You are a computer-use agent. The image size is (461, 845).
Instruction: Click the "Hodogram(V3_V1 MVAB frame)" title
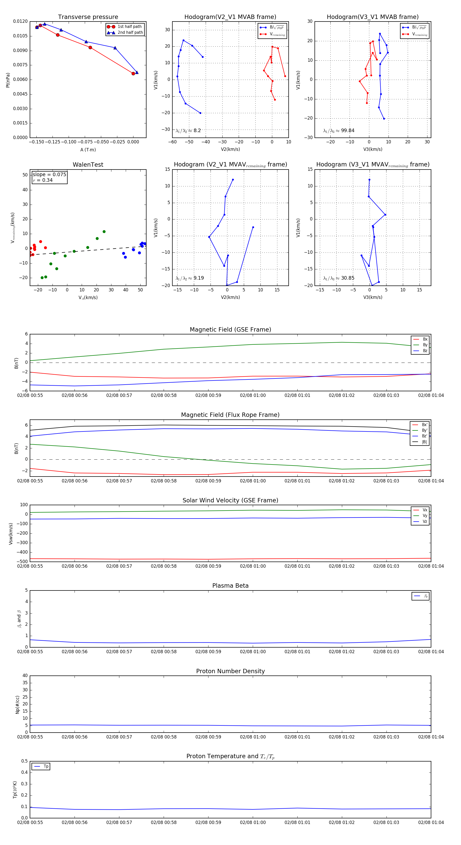coord(373,17)
